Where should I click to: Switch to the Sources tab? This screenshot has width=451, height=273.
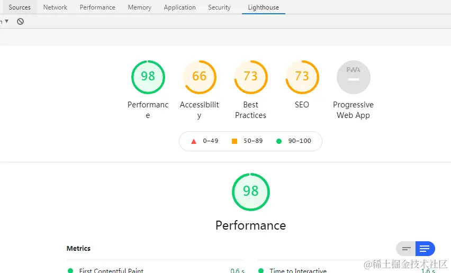pyautogui.click(x=20, y=7)
